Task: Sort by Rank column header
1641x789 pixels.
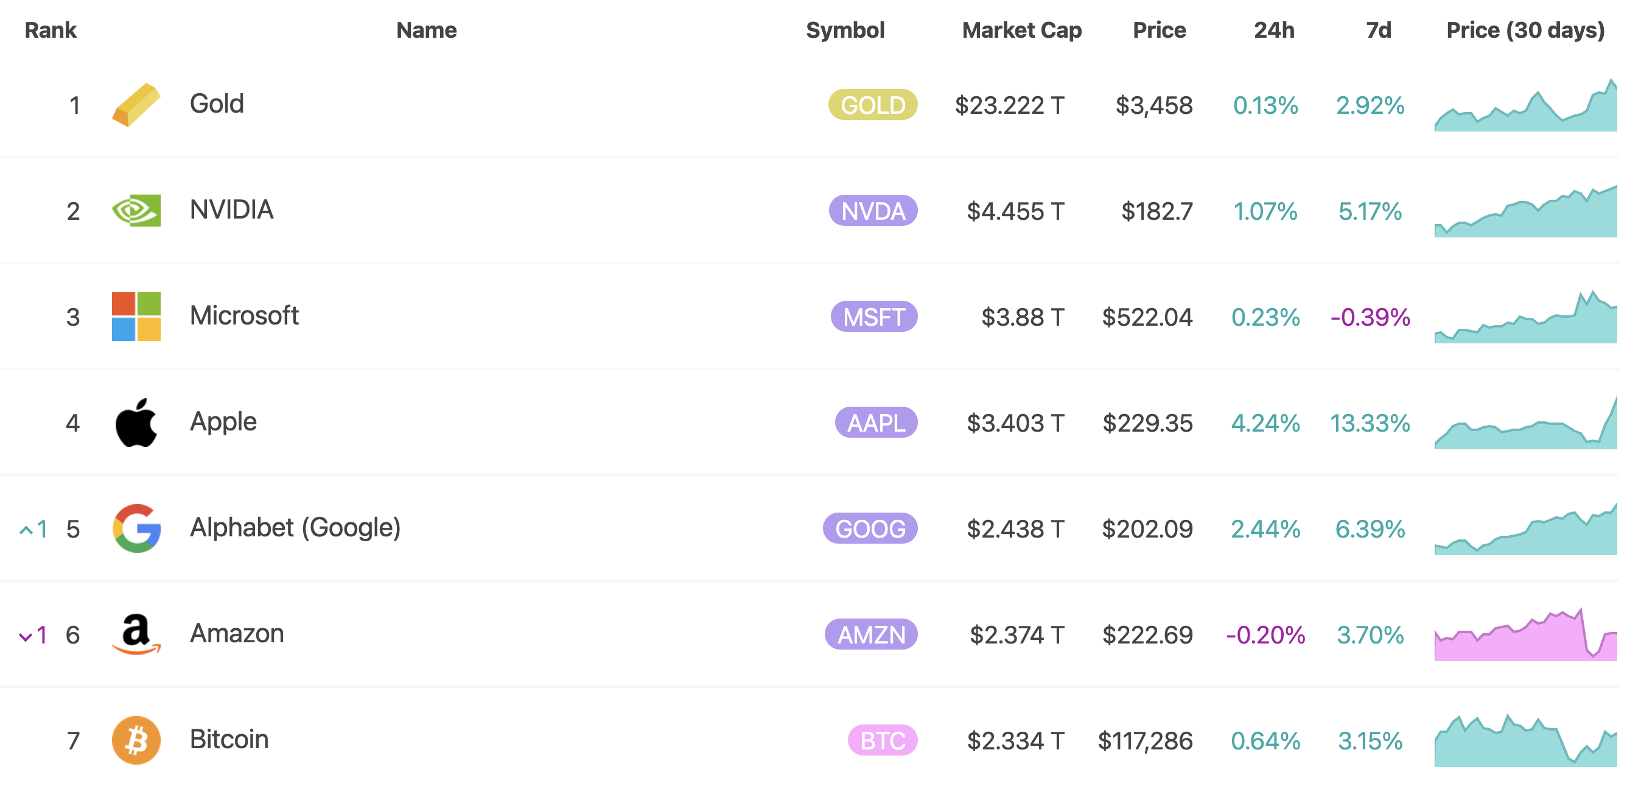Action: click(51, 30)
